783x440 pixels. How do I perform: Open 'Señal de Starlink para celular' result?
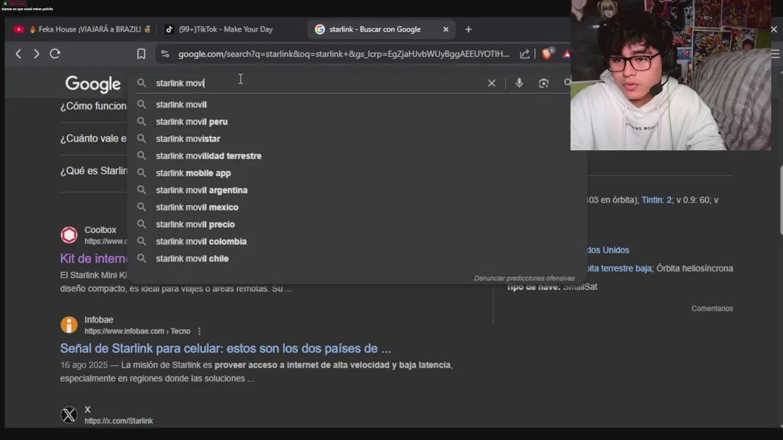click(225, 348)
